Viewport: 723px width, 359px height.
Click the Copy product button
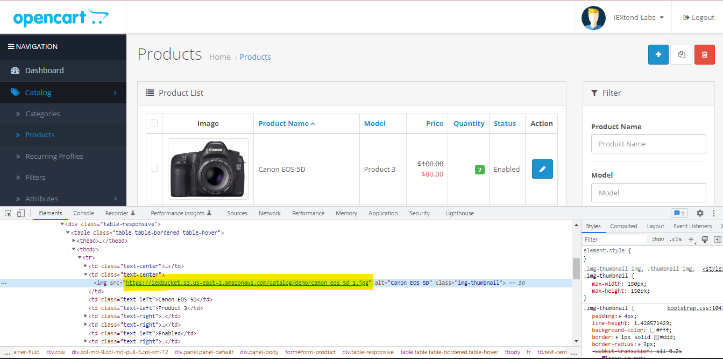(x=682, y=55)
